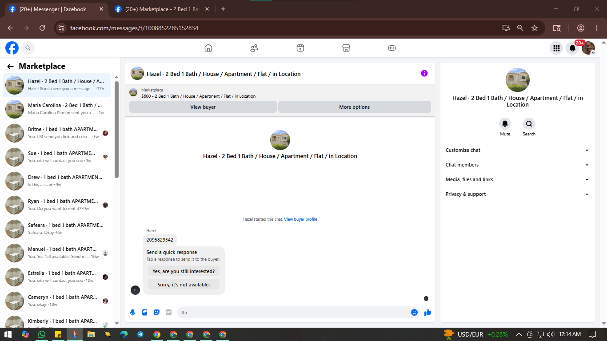
Task: Open the Maria Carolina conversation
Action: point(57,109)
